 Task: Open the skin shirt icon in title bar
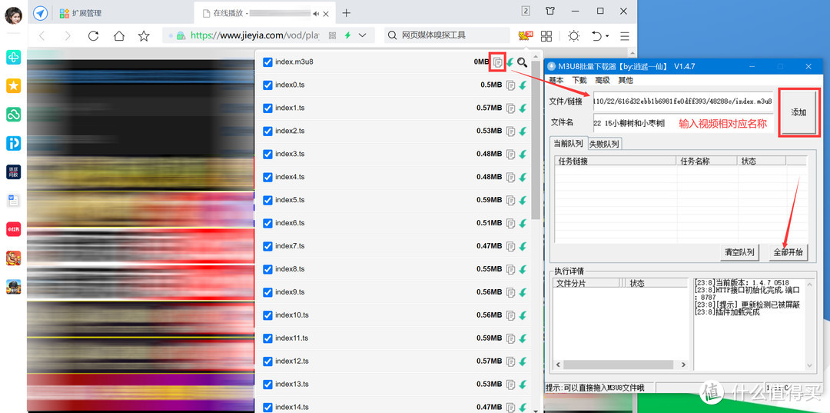tap(550, 11)
